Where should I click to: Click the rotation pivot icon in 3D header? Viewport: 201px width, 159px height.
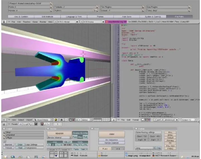tap(62, 120)
